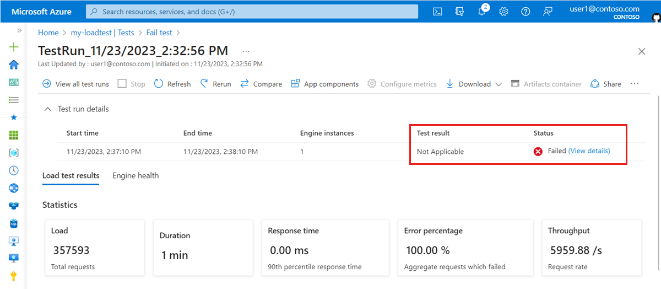Open the feedback icon in top bar

coord(548,12)
